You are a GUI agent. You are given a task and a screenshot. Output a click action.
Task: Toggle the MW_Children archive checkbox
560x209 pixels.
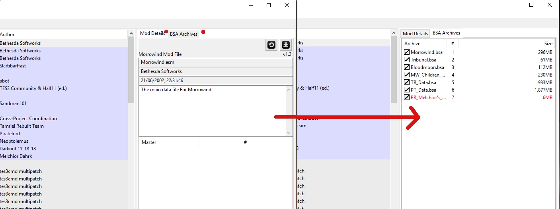[407, 75]
